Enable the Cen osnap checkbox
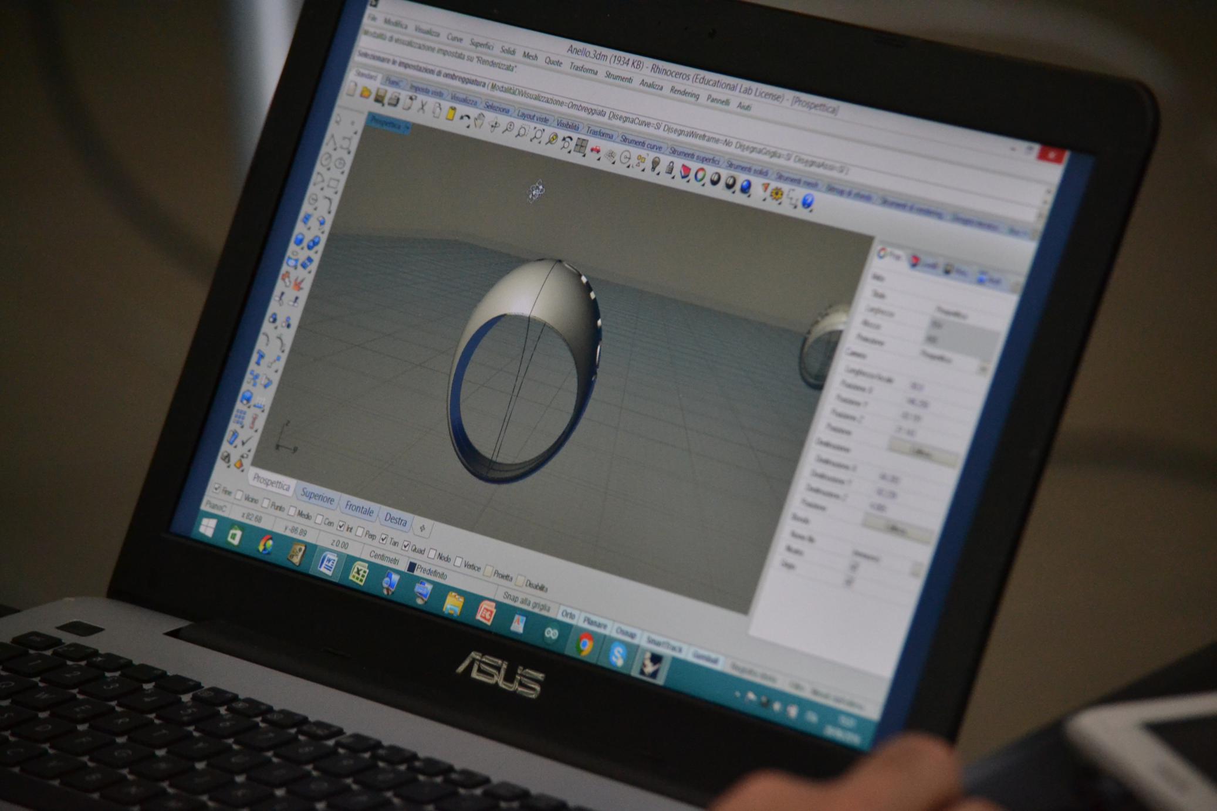Viewport: 1217px width, 811px height. click(x=319, y=520)
